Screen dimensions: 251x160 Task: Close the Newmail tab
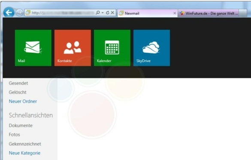coord(175,13)
